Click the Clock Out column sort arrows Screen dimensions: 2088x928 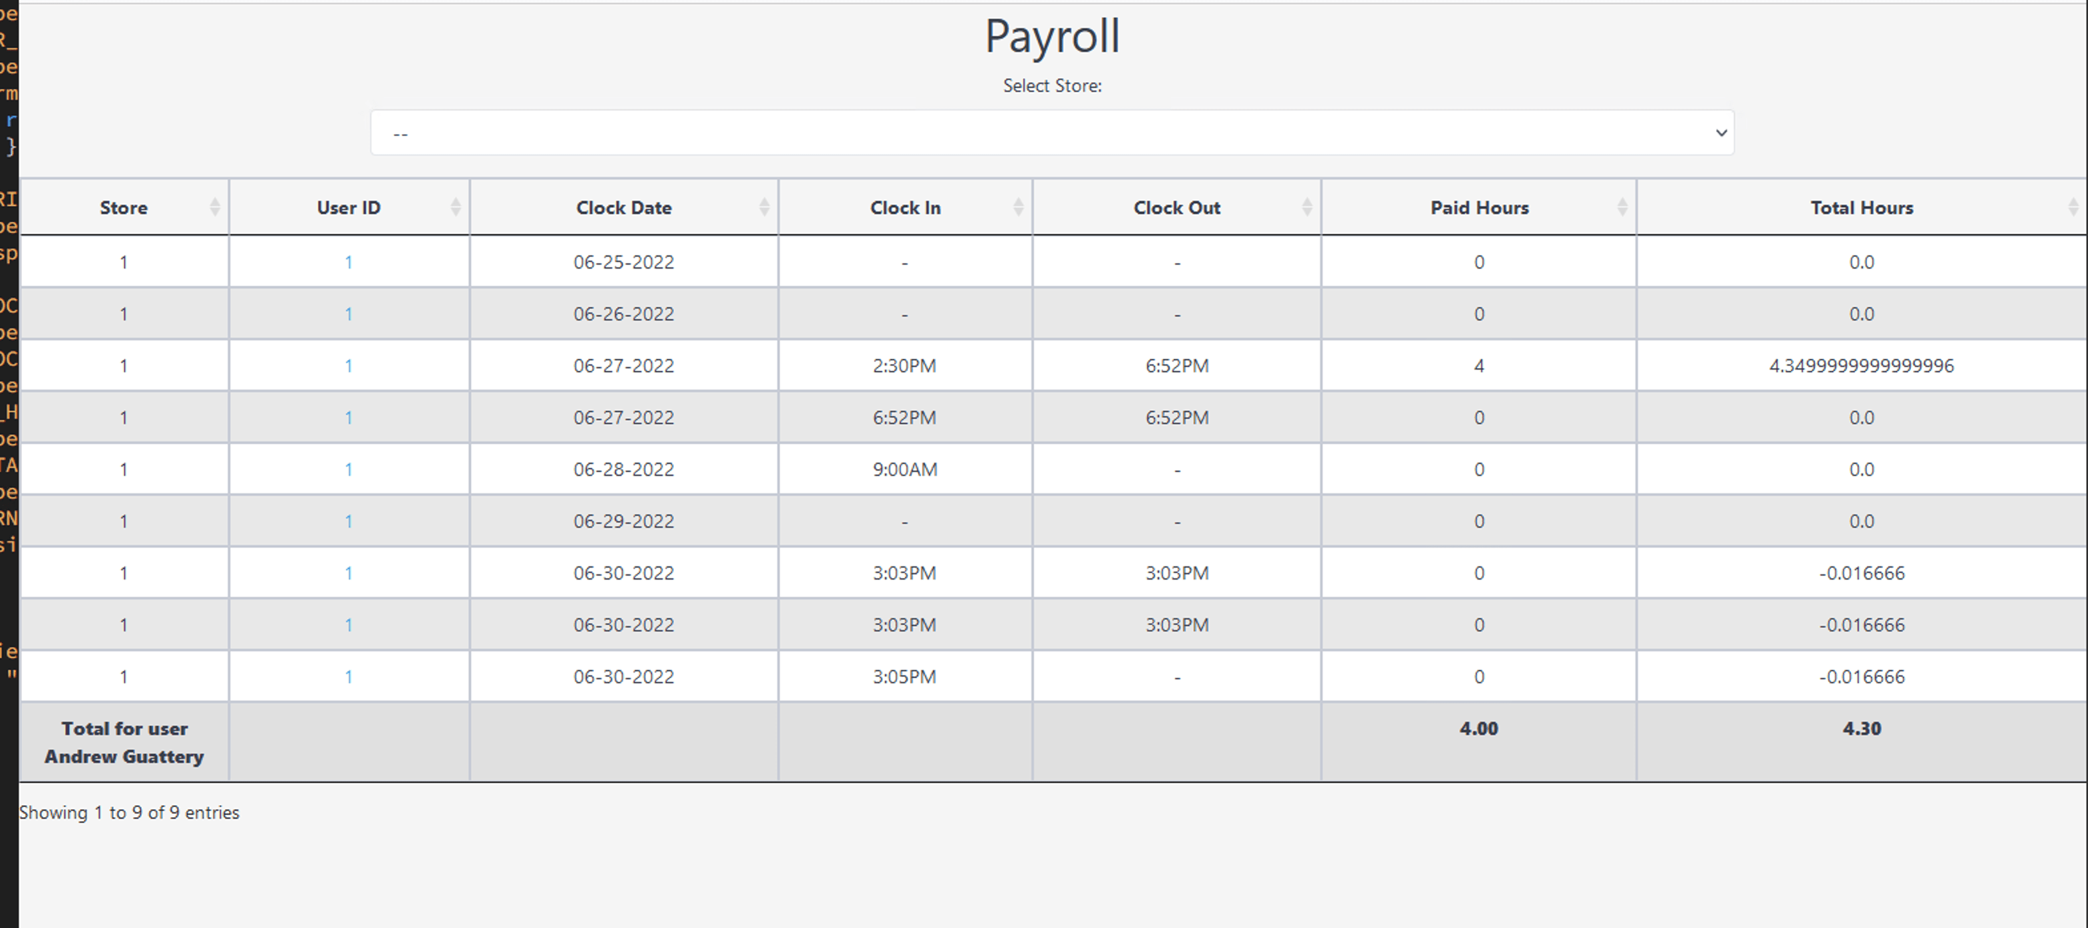[1307, 207]
